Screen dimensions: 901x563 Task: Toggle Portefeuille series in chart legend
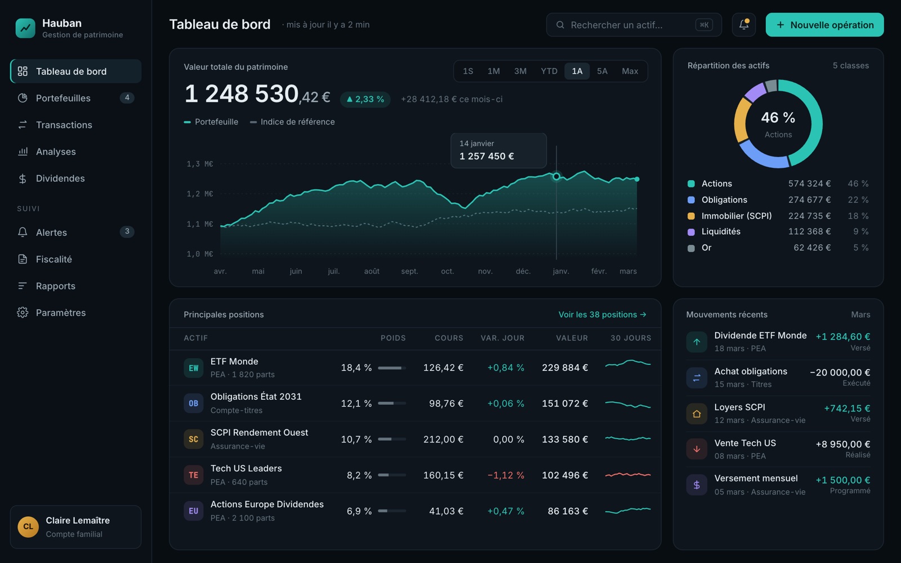click(211, 122)
